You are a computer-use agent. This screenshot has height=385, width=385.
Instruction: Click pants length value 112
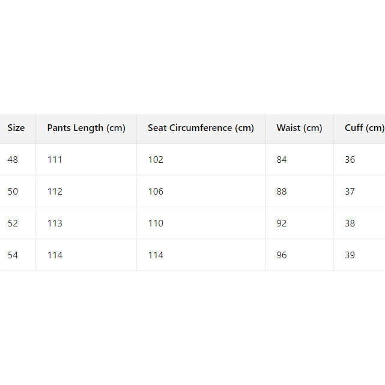55,192
